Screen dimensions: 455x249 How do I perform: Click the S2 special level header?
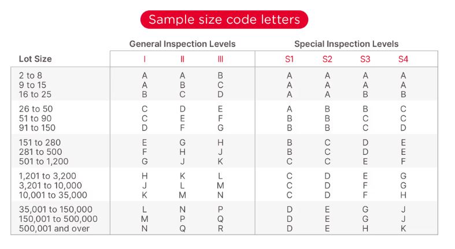[x=327, y=59]
